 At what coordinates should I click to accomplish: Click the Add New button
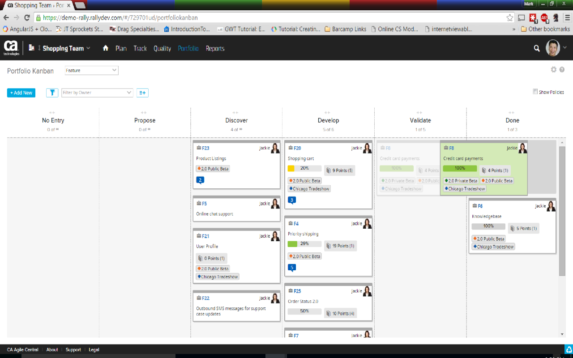pyautogui.click(x=21, y=93)
